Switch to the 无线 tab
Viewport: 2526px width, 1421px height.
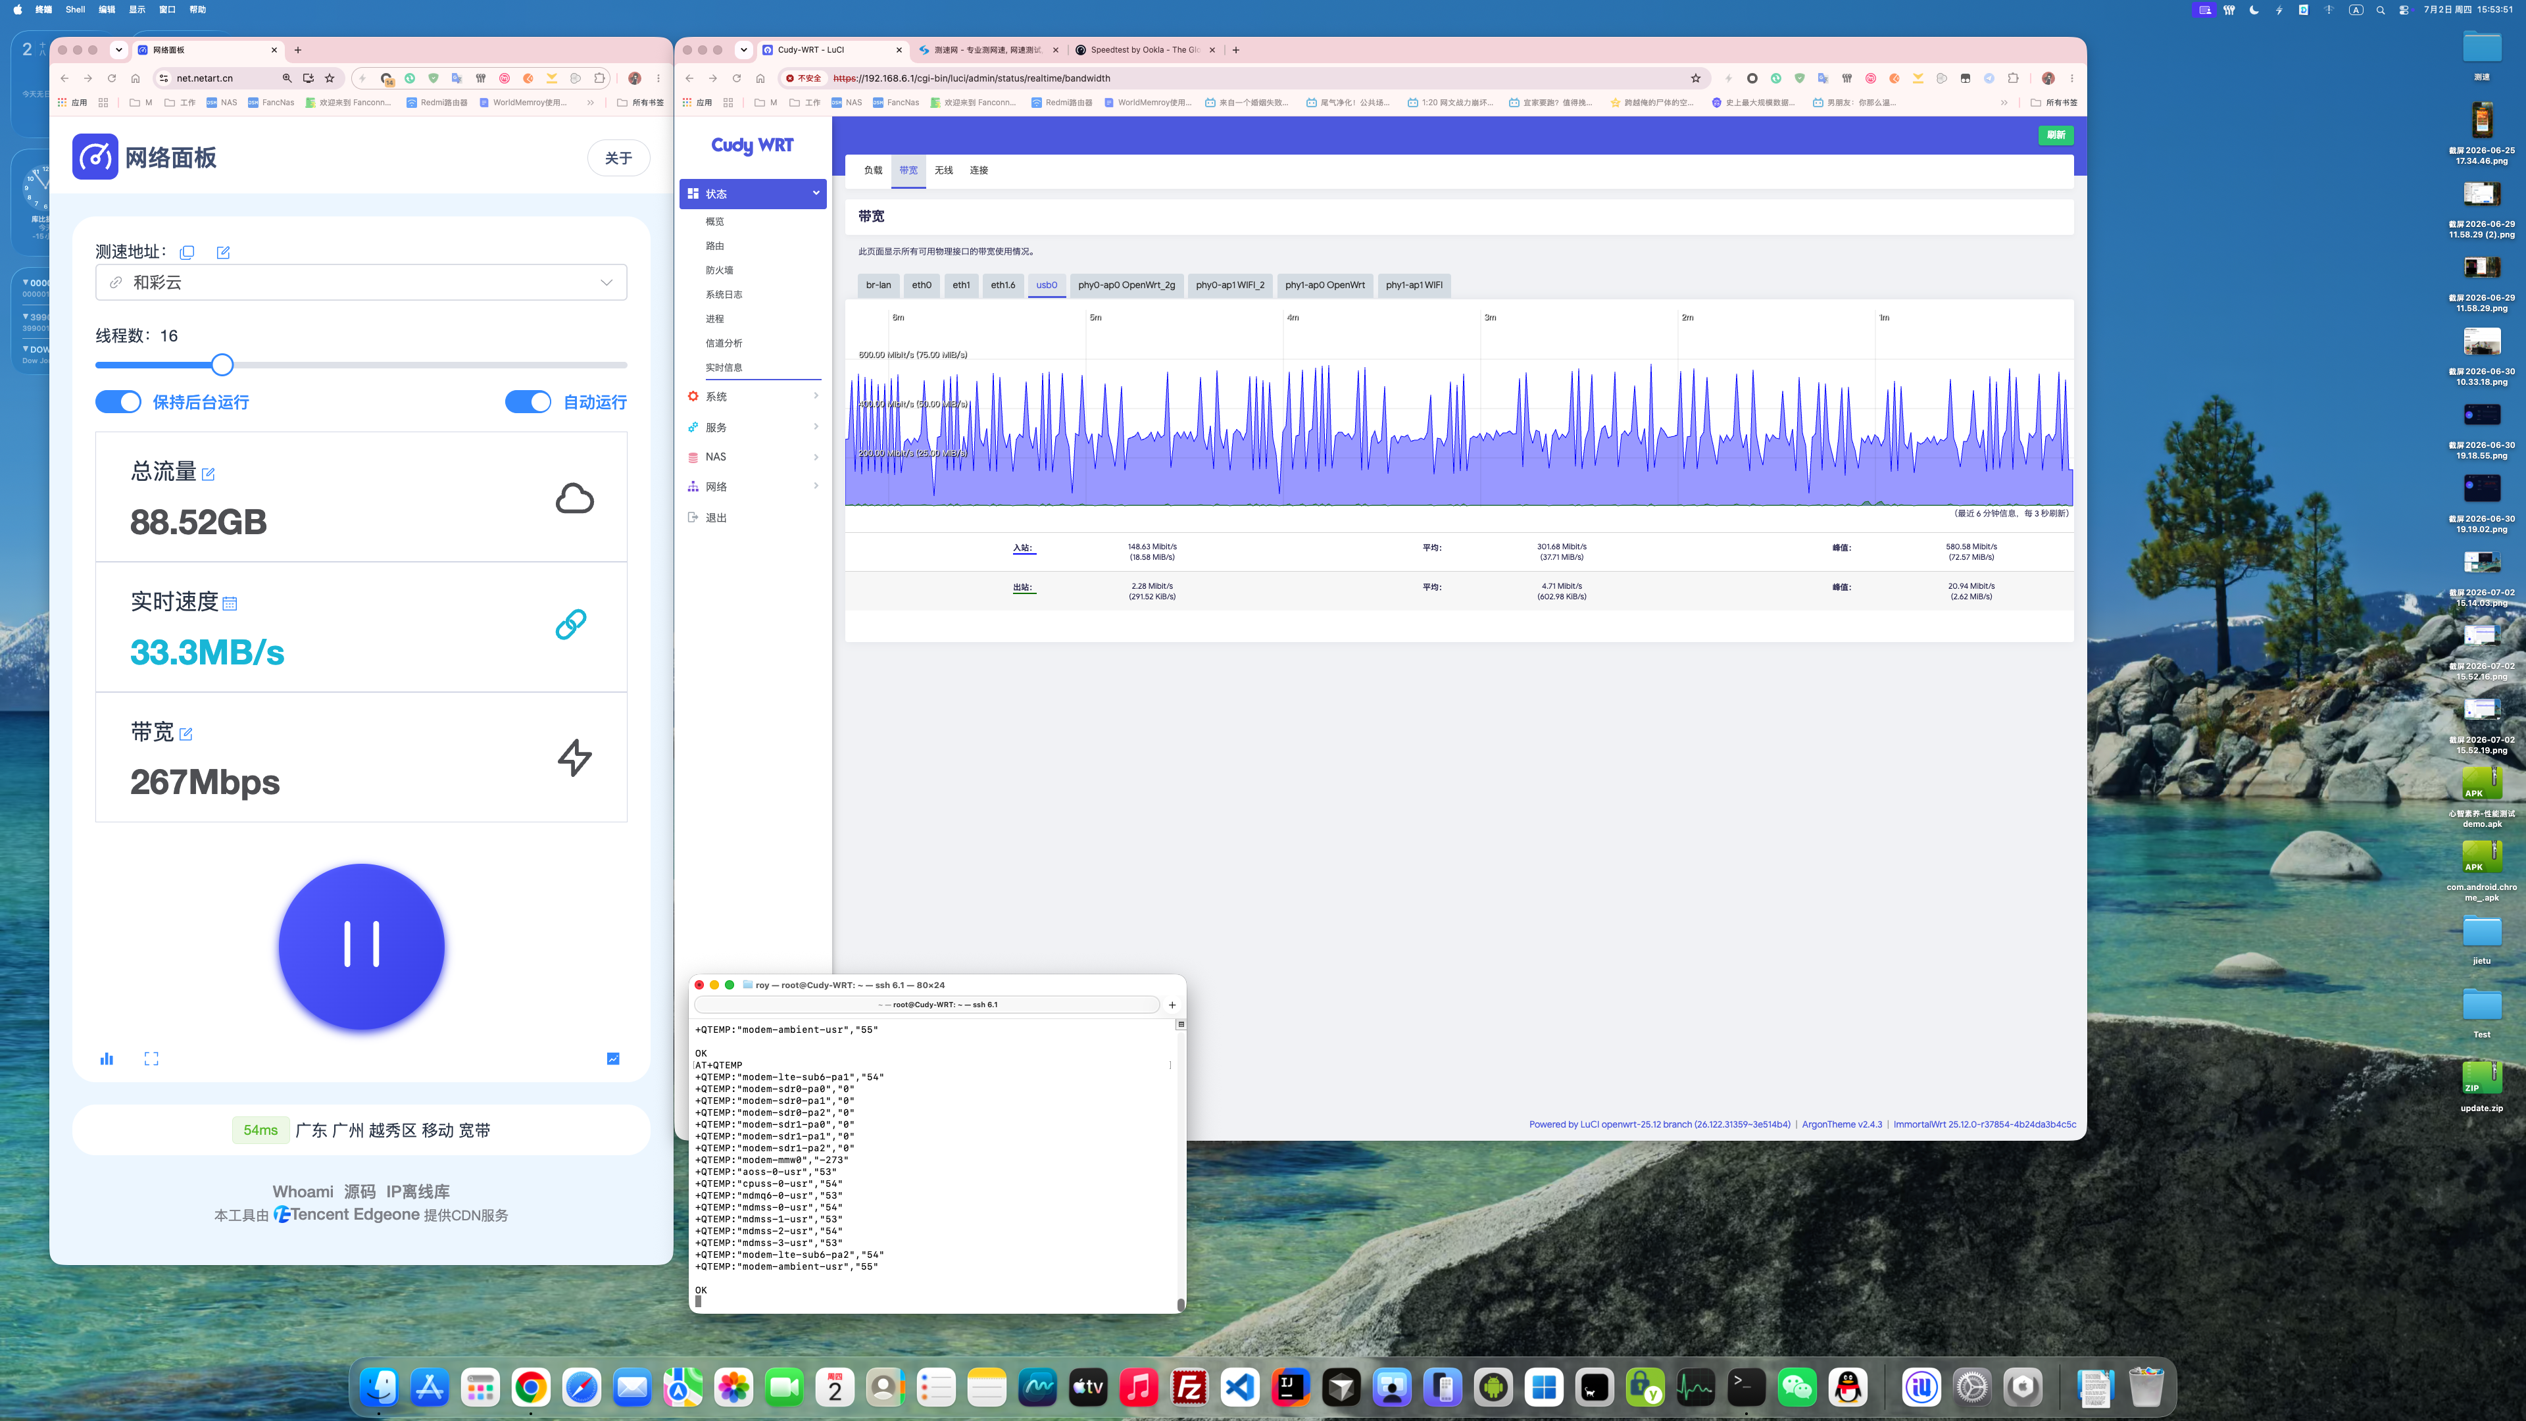[943, 170]
